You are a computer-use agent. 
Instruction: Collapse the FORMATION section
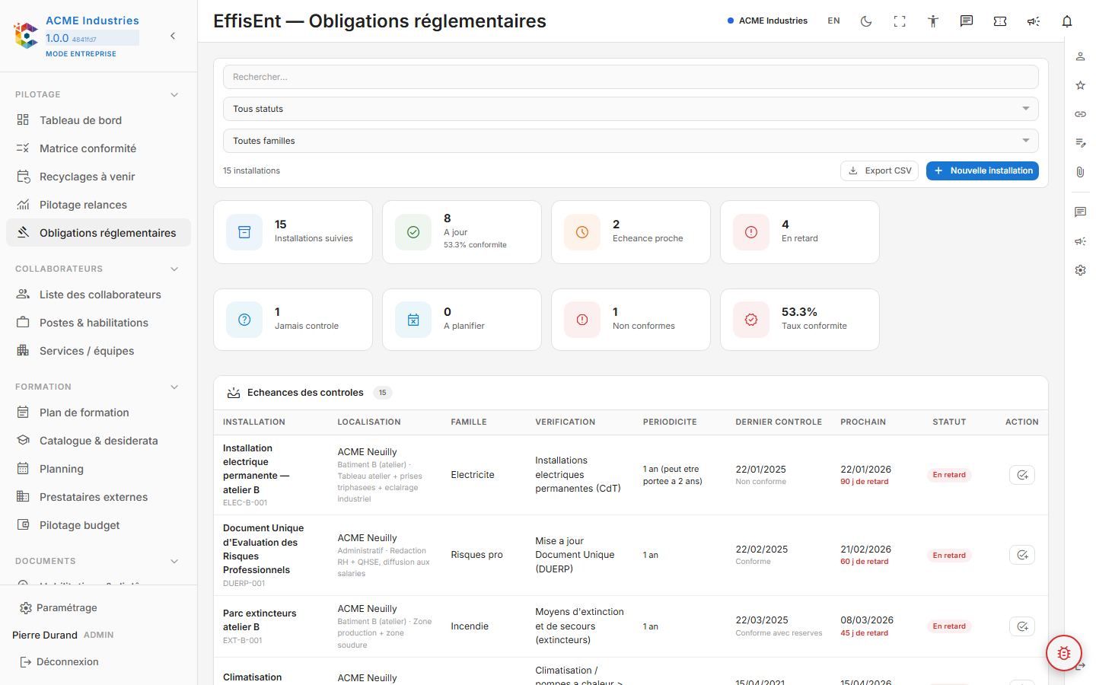click(x=174, y=387)
